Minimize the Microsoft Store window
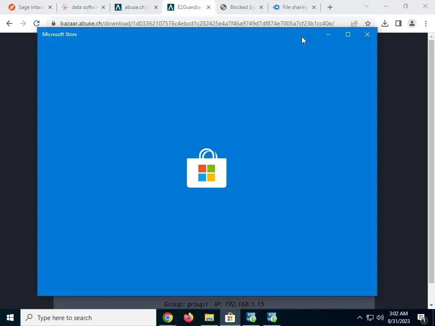435x326 pixels. [x=328, y=34]
